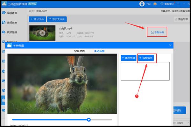191x127 pixels.
Task: Click the 小秋 username in title bar
Action: coord(148,4)
